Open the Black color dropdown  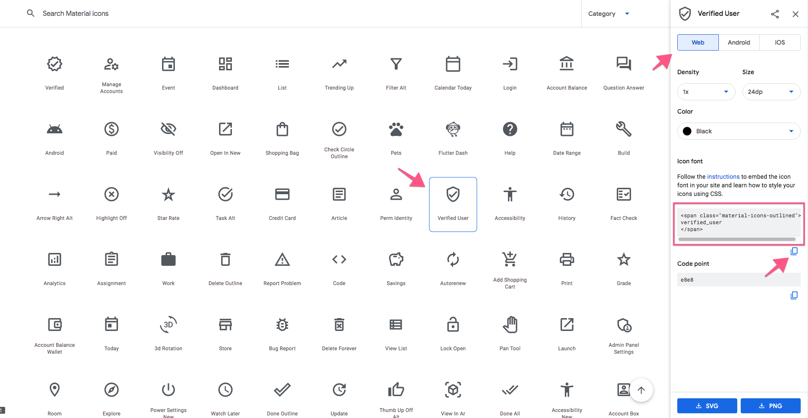point(739,131)
